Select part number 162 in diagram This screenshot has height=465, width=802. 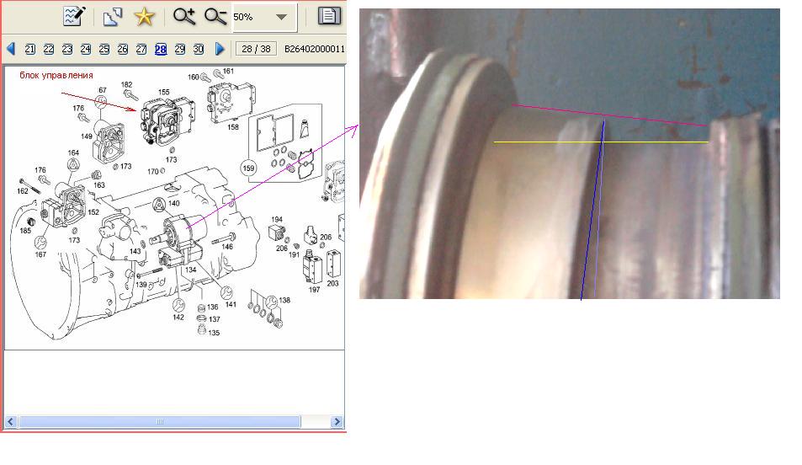coord(23,191)
